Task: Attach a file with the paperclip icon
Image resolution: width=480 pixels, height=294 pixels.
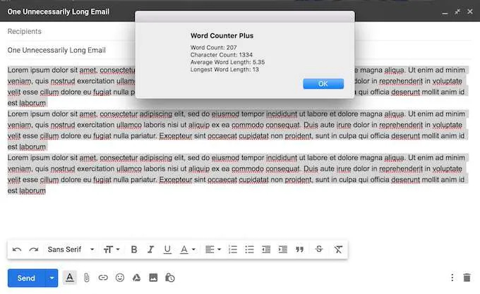Action: 87,278
